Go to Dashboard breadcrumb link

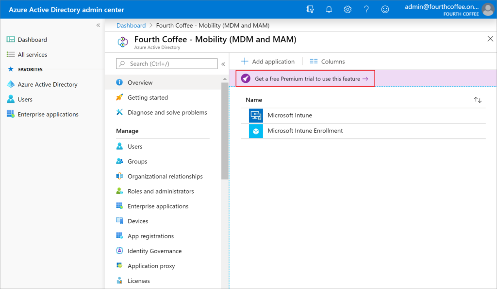tap(131, 25)
